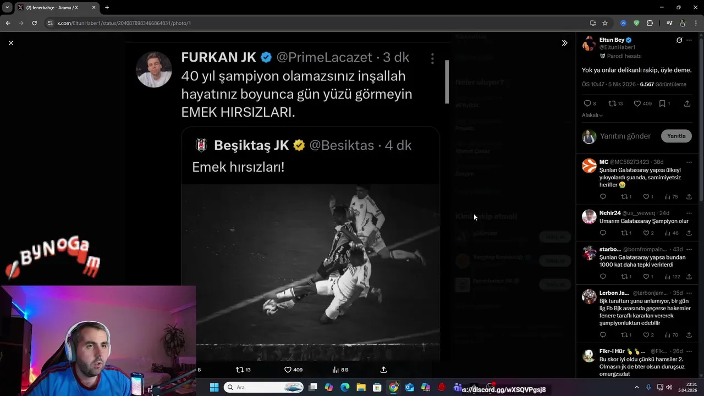Open the media controls icon in Chrome toolbar
This screenshot has height=396, width=704.
pos(669,23)
